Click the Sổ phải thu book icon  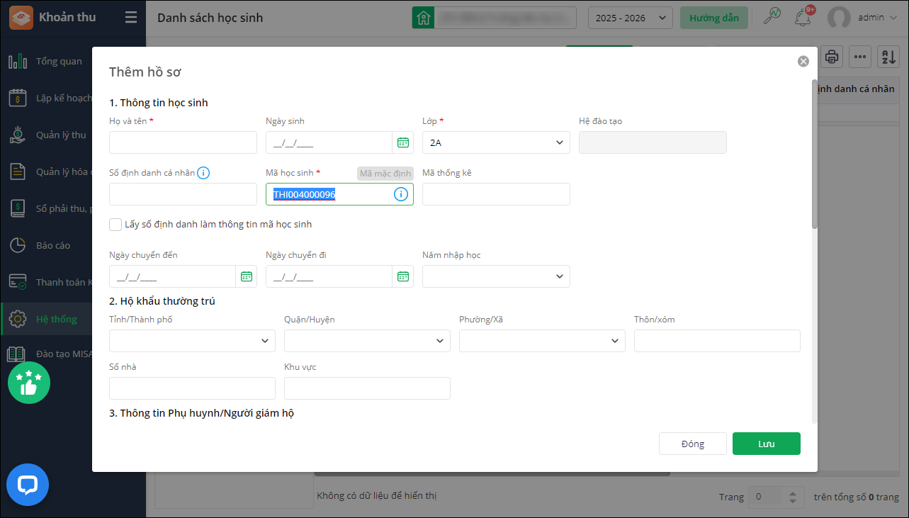[x=18, y=208]
